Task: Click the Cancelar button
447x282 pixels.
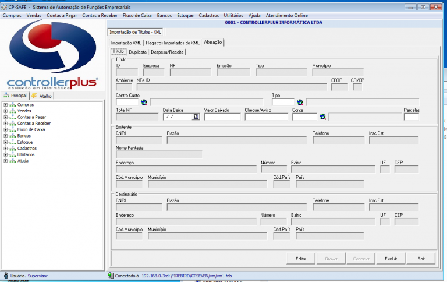Action: [x=361, y=259]
